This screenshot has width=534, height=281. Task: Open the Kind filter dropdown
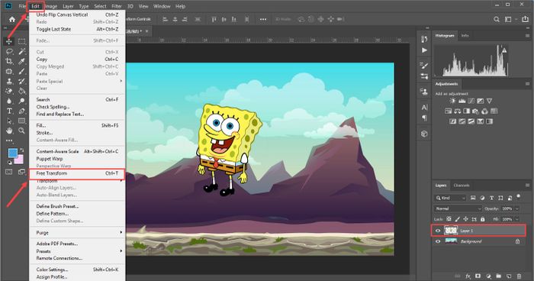(x=450, y=198)
